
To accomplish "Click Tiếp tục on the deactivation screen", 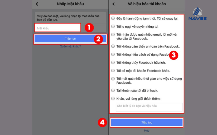I will (x=147, y=122).
